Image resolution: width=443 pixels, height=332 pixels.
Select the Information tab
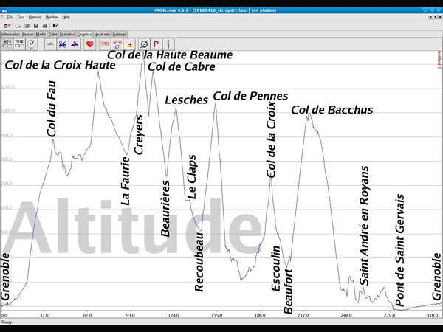(10, 34)
